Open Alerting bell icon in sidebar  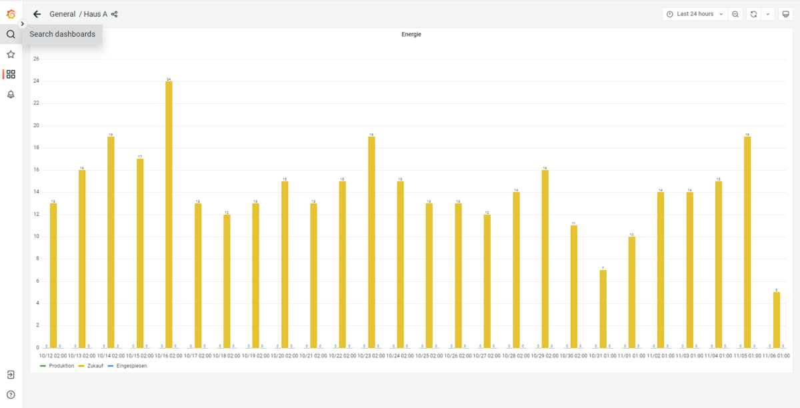(11, 95)
